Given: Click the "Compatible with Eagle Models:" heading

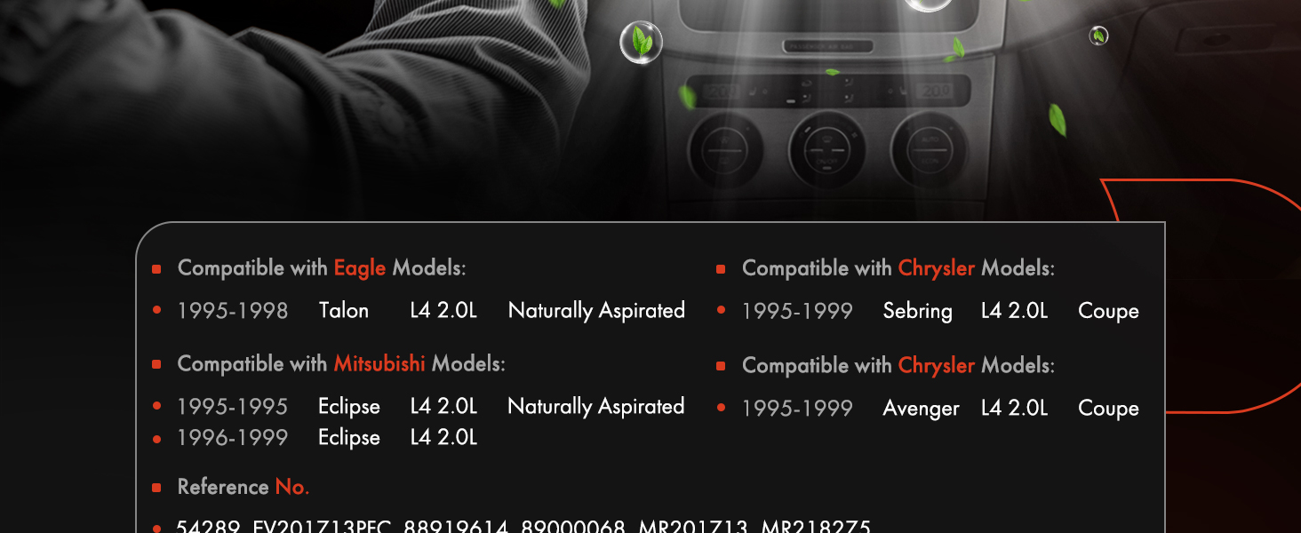Looking at the screenshot, I should (x=322, y=267).
